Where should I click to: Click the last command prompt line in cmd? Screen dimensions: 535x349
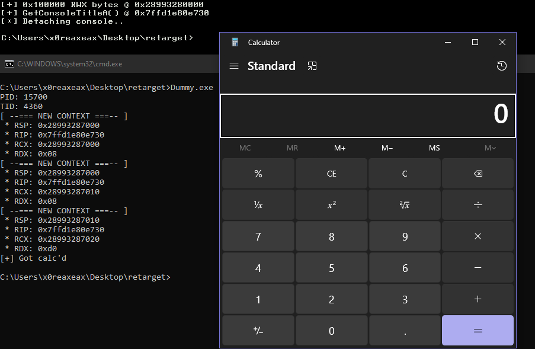pos(85,277)
